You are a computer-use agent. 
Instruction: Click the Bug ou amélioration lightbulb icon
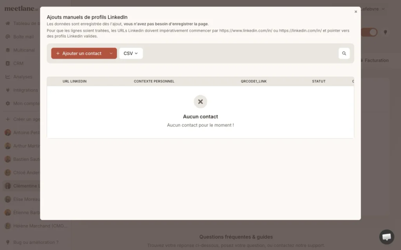pos(8,242)
